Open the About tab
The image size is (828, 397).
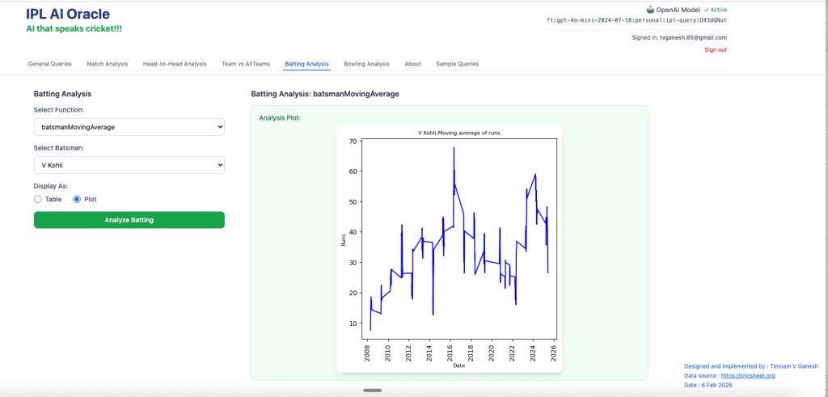(x=412, y=64)
